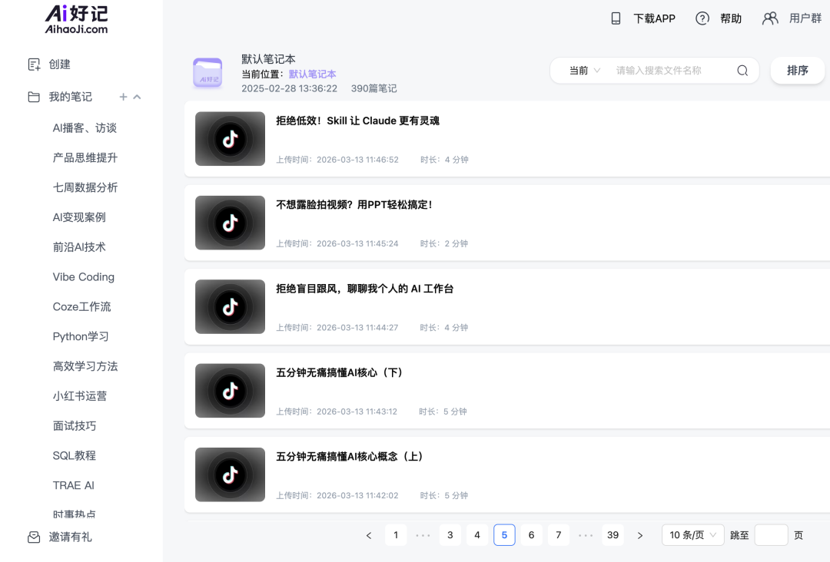Image resolution: width=830 pixels, height=562 pixels.
Task: Go to the next page arrow
Action: (640, 536)
